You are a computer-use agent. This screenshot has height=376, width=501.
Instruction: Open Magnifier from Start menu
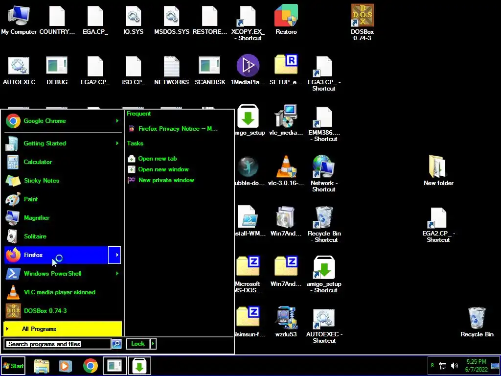[63, 218]
